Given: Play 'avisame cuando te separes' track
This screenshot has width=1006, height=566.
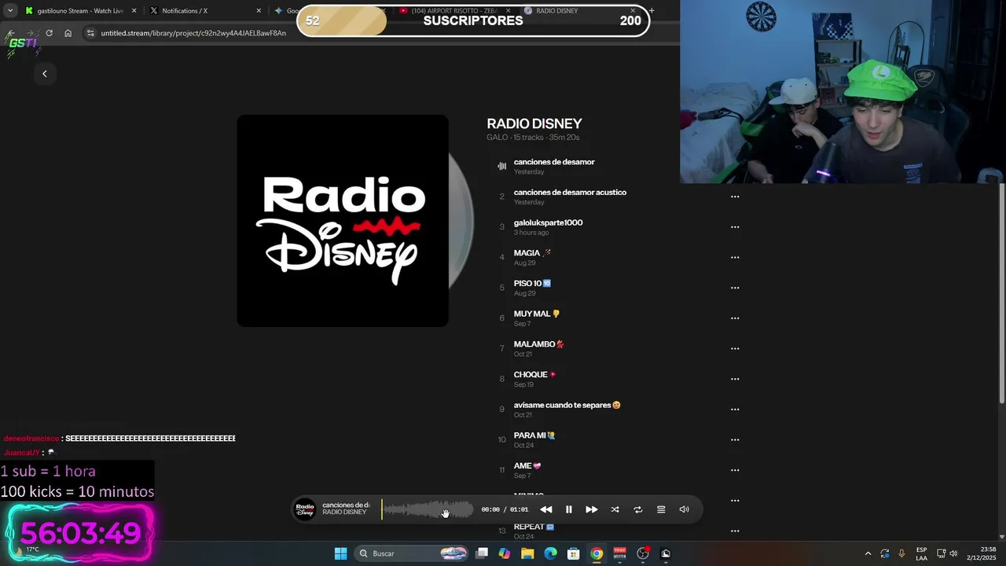Looking at the screenshot, I should click(567, 406).
